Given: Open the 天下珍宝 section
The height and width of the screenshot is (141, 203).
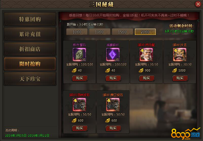Looking at the screenshot, I should tap(30, 79).
